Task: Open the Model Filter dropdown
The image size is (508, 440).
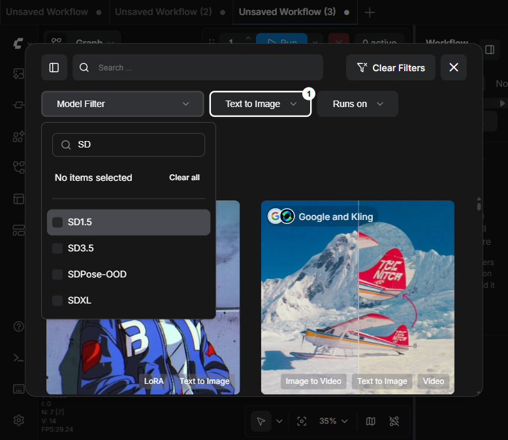Action: click(123, 104)
